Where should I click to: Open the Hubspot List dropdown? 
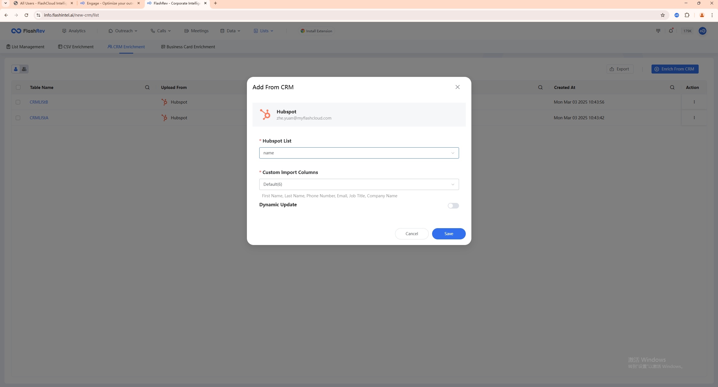click(359, 153)
